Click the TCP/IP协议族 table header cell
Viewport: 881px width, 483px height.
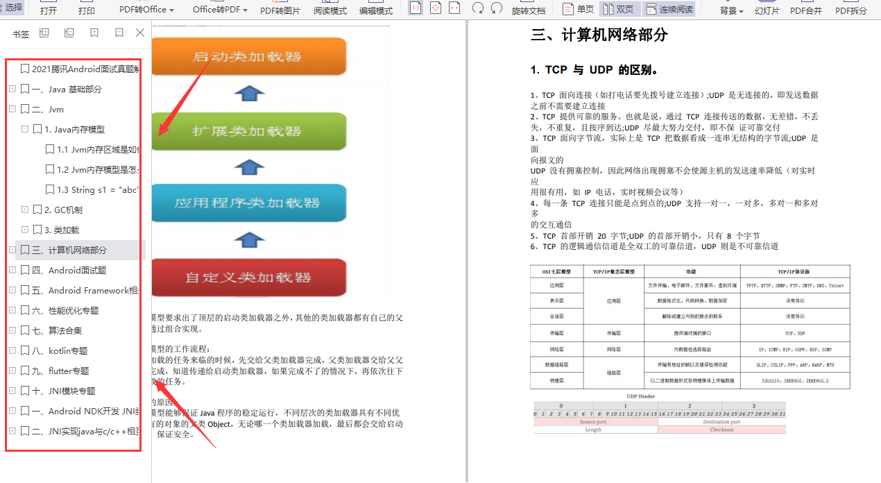pos(794,271)
